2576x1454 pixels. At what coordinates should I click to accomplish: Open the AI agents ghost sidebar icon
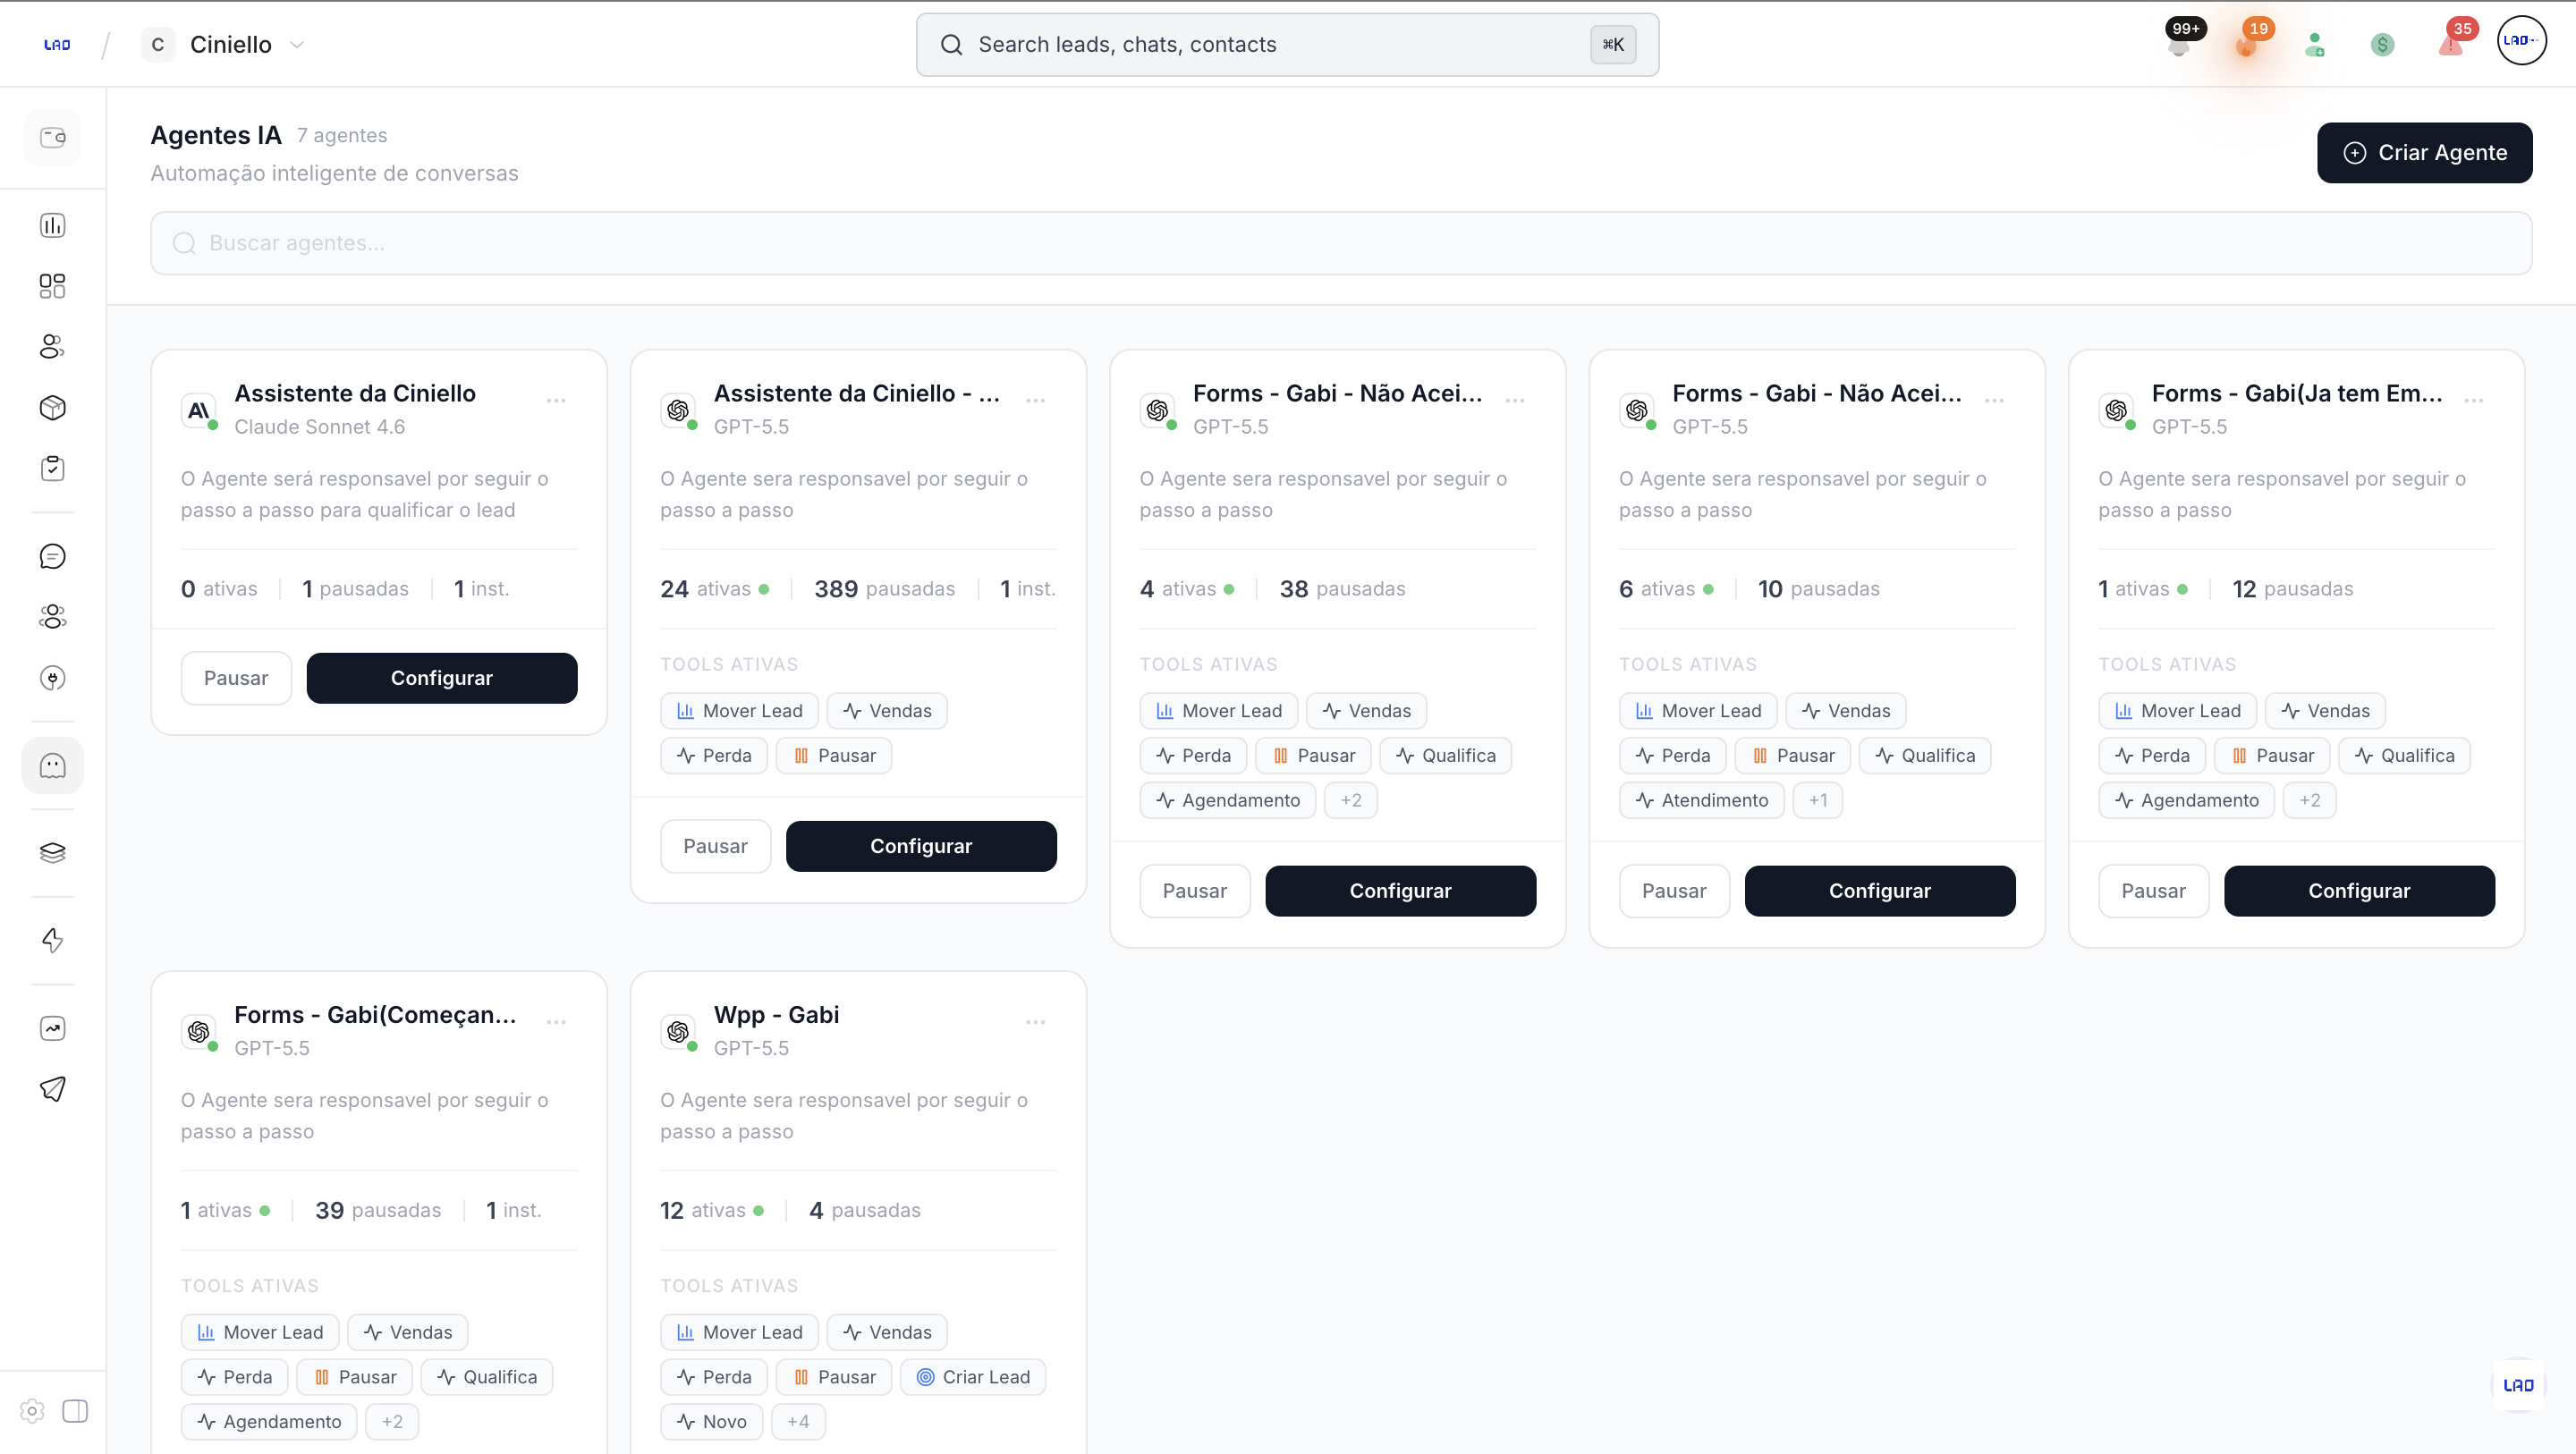[53, 766]
